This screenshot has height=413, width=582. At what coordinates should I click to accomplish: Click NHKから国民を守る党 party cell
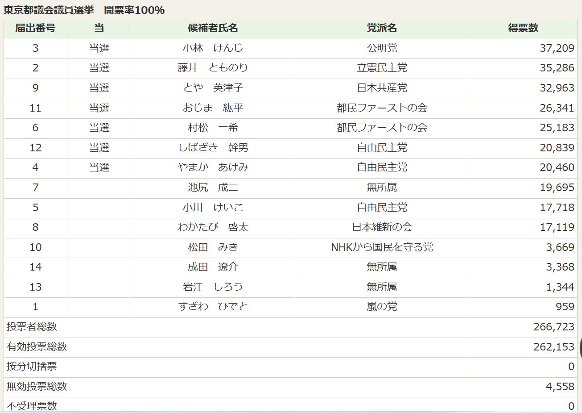pyautogui.click(x=382, y=247)
